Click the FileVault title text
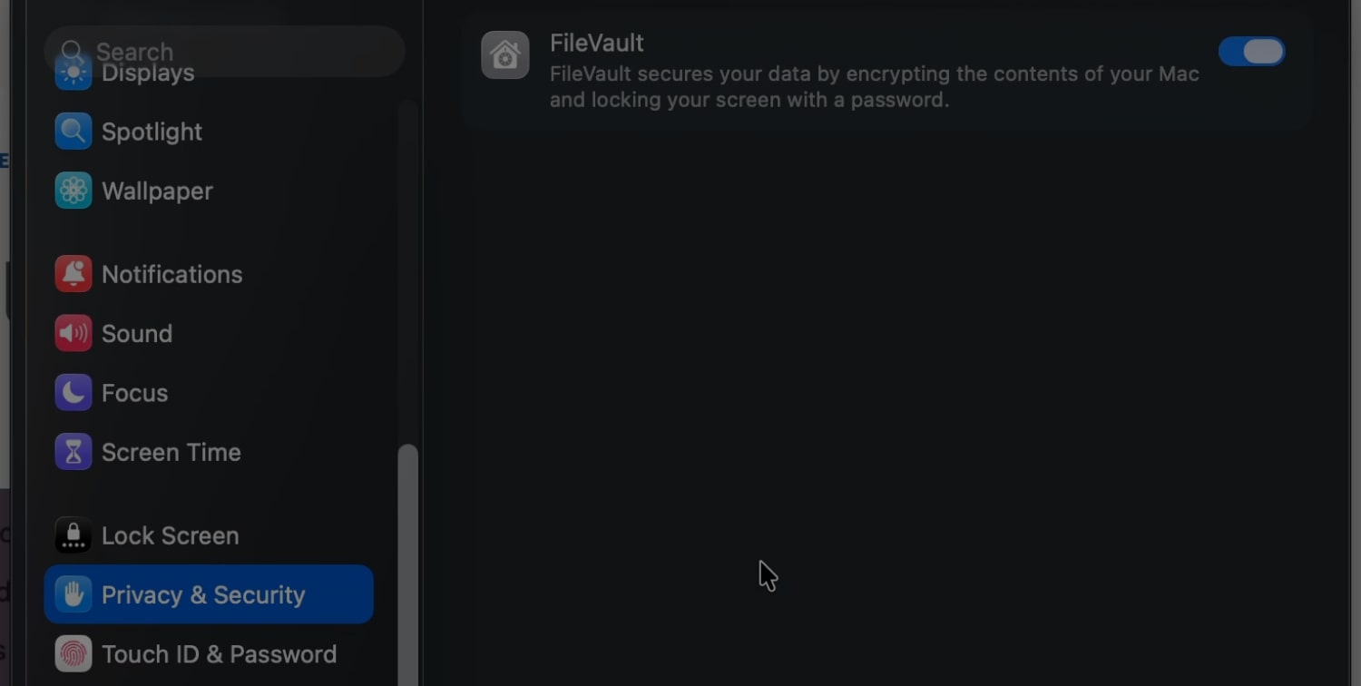 coord(596,43)
